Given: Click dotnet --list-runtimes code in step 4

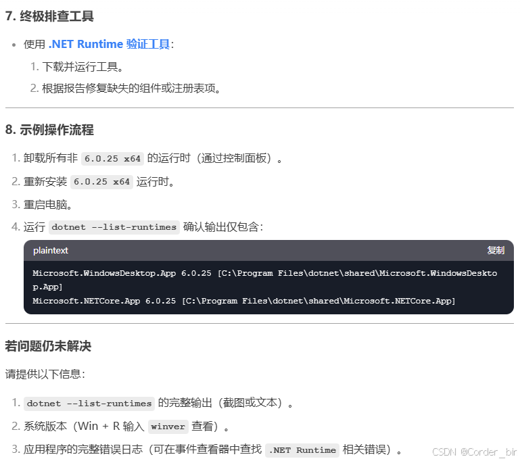Looking at the screenshot, I should click(x=114, y=227).
